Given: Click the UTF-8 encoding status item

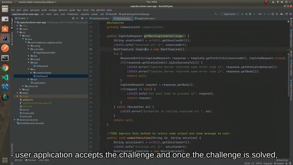Looking at the screenshot, I should point(259,164).
